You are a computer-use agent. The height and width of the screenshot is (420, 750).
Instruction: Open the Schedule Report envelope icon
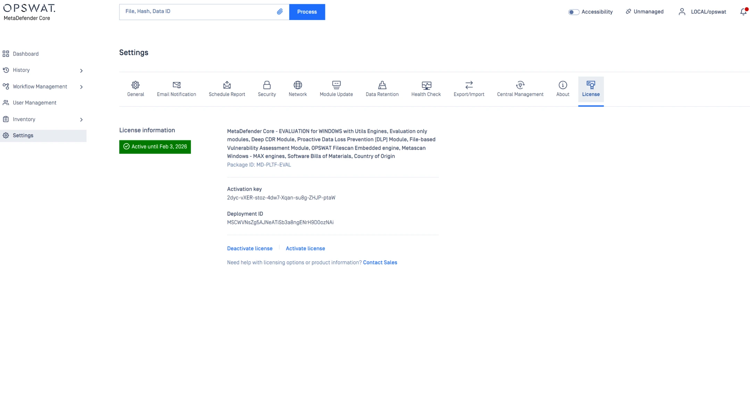point(227,85)
